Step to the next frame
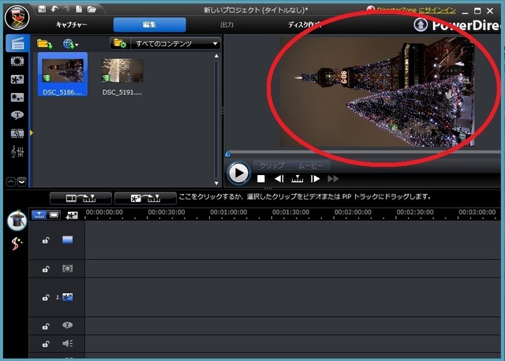Viewport: 505px width, 361px height. click(x=315, y=179)
